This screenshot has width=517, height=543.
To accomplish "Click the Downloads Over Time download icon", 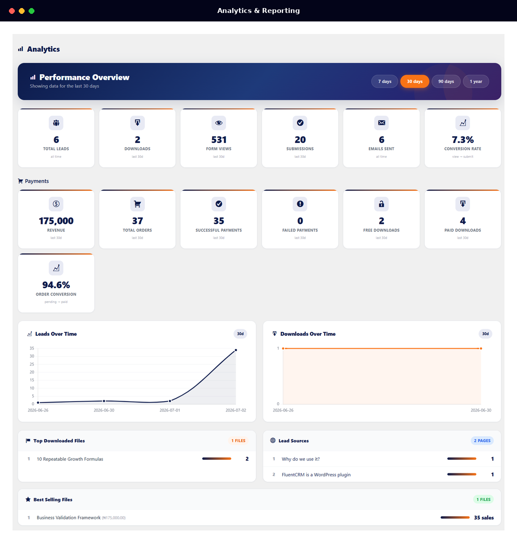I will [x=275, y=334].
